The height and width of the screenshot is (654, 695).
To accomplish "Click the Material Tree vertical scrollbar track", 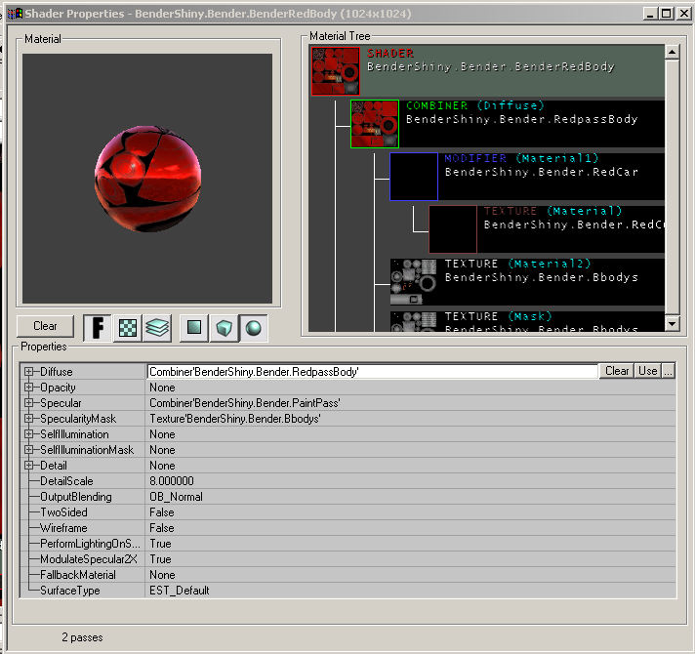I will pos(672,188).
